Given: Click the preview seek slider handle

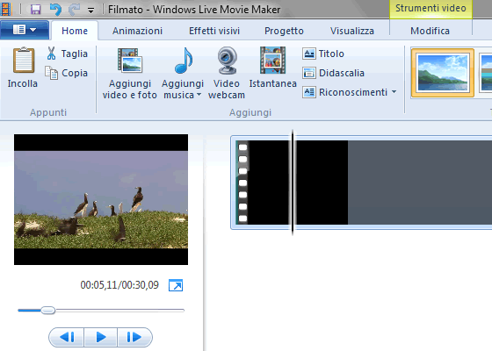Looking at the screenshot, I should click(48, 311).
